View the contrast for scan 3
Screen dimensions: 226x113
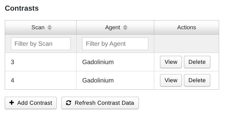[171, 62]
